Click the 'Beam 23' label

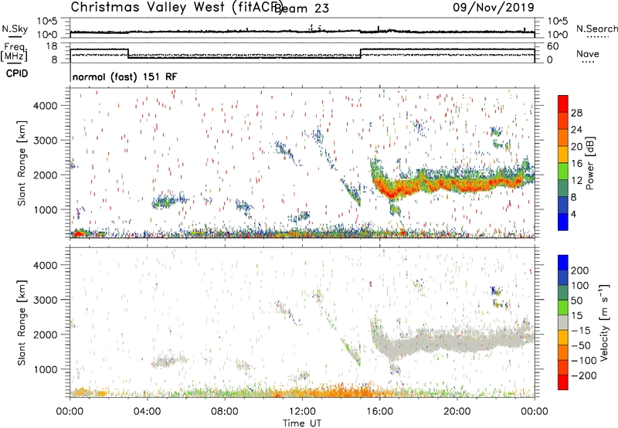point(301,8)
